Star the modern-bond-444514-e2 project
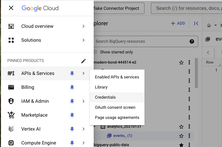Screen dimensions: 222x147 (181, 63)
